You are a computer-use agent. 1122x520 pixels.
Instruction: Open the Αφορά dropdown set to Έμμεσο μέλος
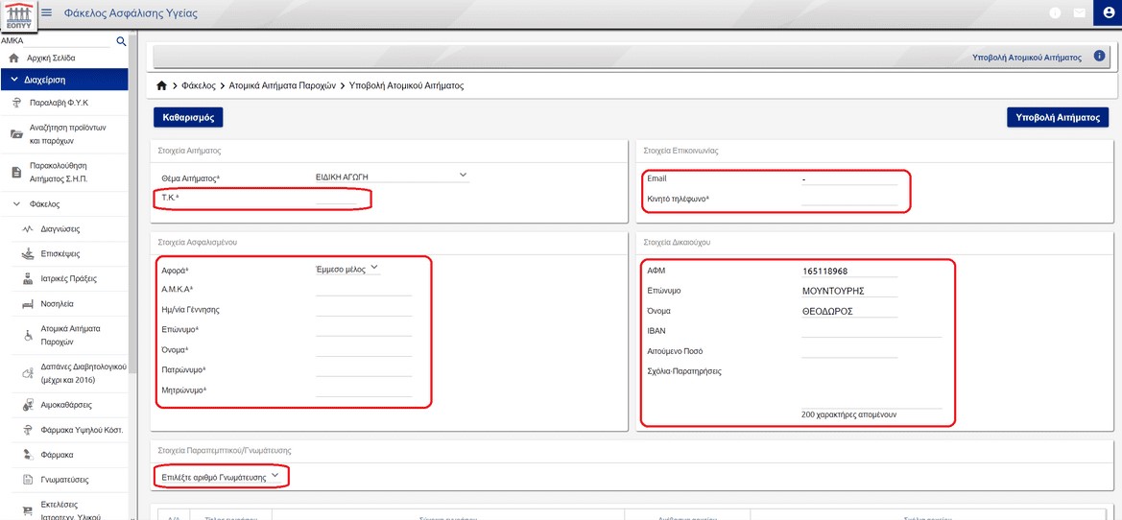coord(347,269)
